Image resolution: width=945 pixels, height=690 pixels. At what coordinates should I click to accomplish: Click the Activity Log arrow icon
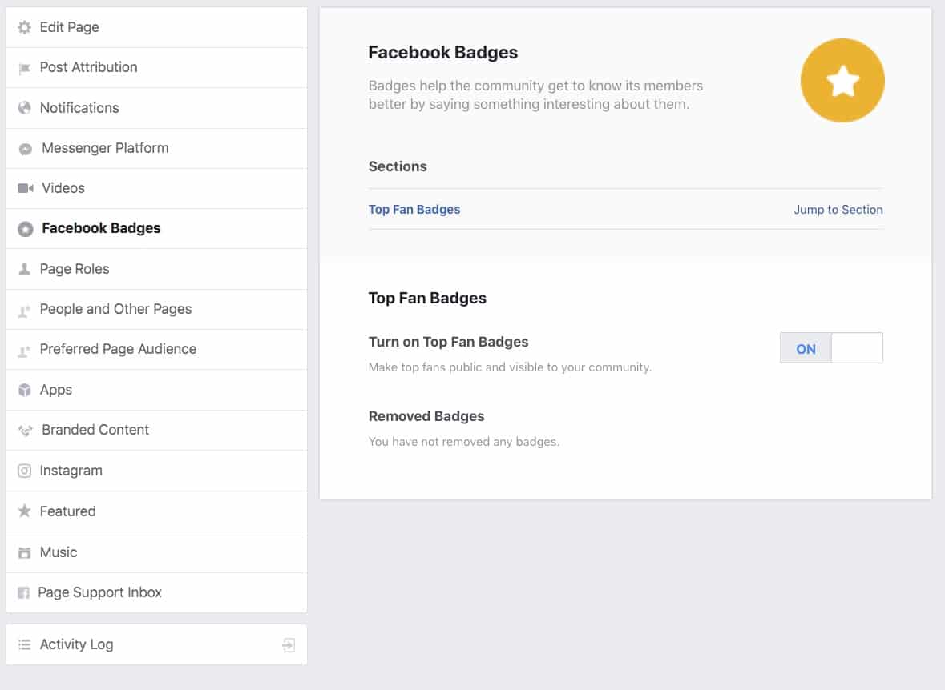point(289,645)
